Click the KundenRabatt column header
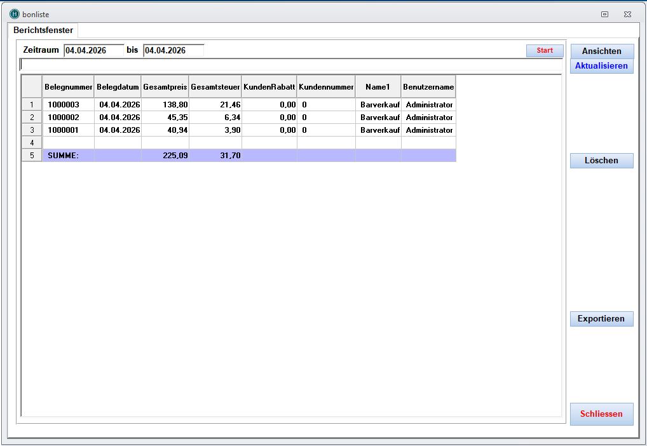 [269, 86]
